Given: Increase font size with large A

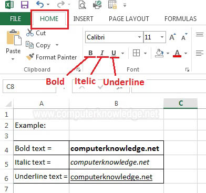Looking at the screenshot, I should (172, 37).
